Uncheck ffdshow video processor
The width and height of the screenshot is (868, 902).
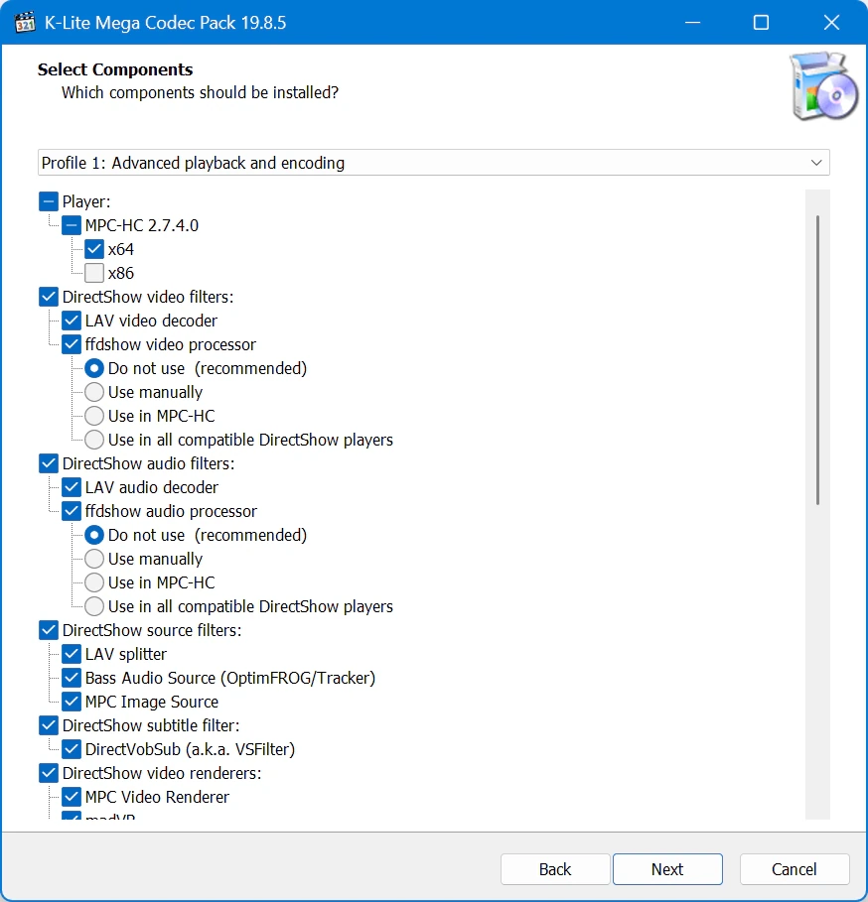coord(72,344)
